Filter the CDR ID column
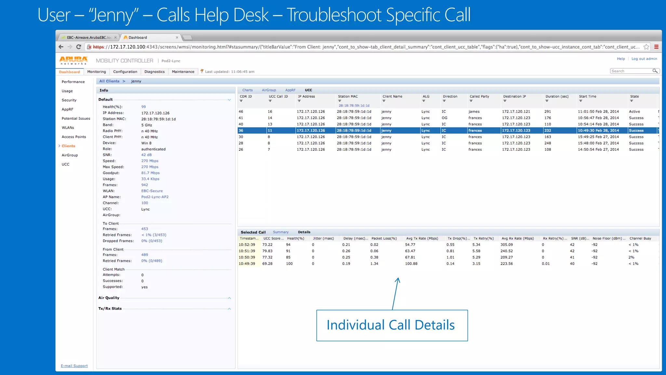This screenshot has height=375, width=666. tap(241, 101)
